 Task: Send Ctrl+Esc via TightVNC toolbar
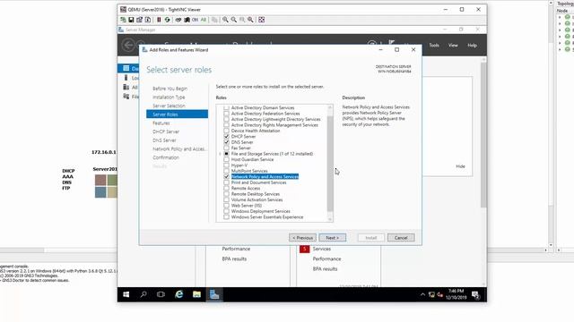(x=187, y=20)
